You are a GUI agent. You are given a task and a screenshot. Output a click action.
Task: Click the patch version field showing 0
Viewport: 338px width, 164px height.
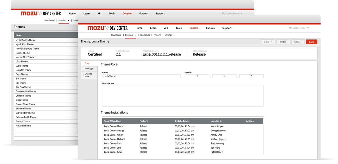pos(251,76)
